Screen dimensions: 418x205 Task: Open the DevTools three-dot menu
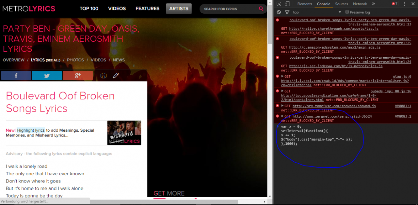point(405,4)
